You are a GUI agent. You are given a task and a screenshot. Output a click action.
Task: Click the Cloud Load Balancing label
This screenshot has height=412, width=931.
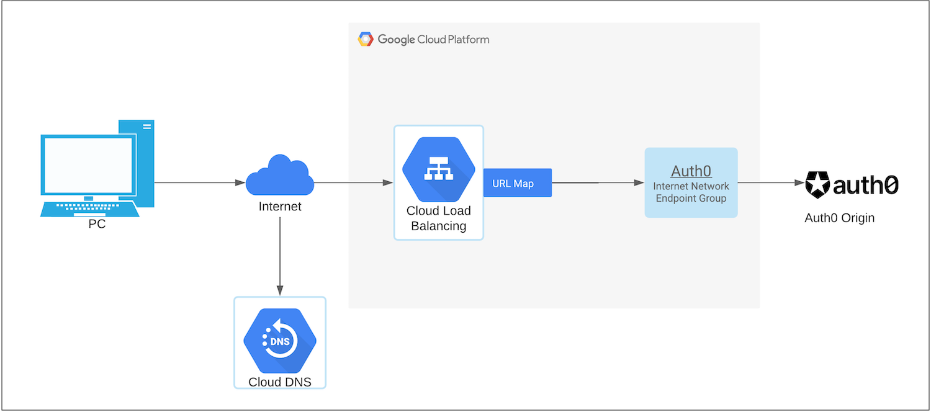click(x=438, y=218)
